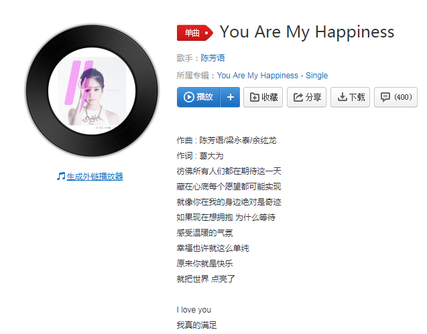Click the 收藏 button label
Screen dimensions: 427x334
[269, 97]
